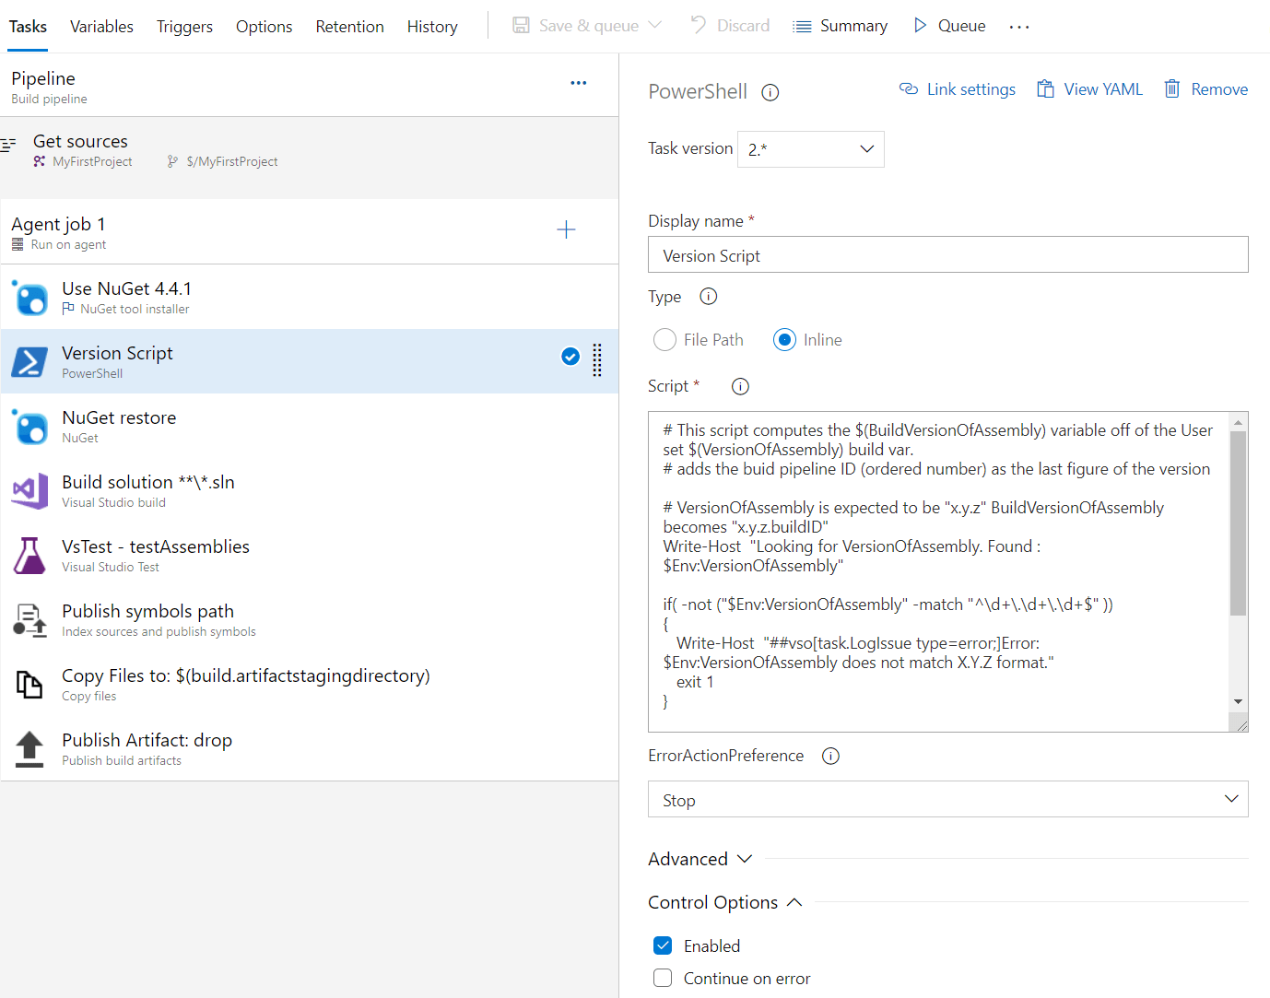
Task: Switch to the Variables tab
Action: (x=101, y=26)
